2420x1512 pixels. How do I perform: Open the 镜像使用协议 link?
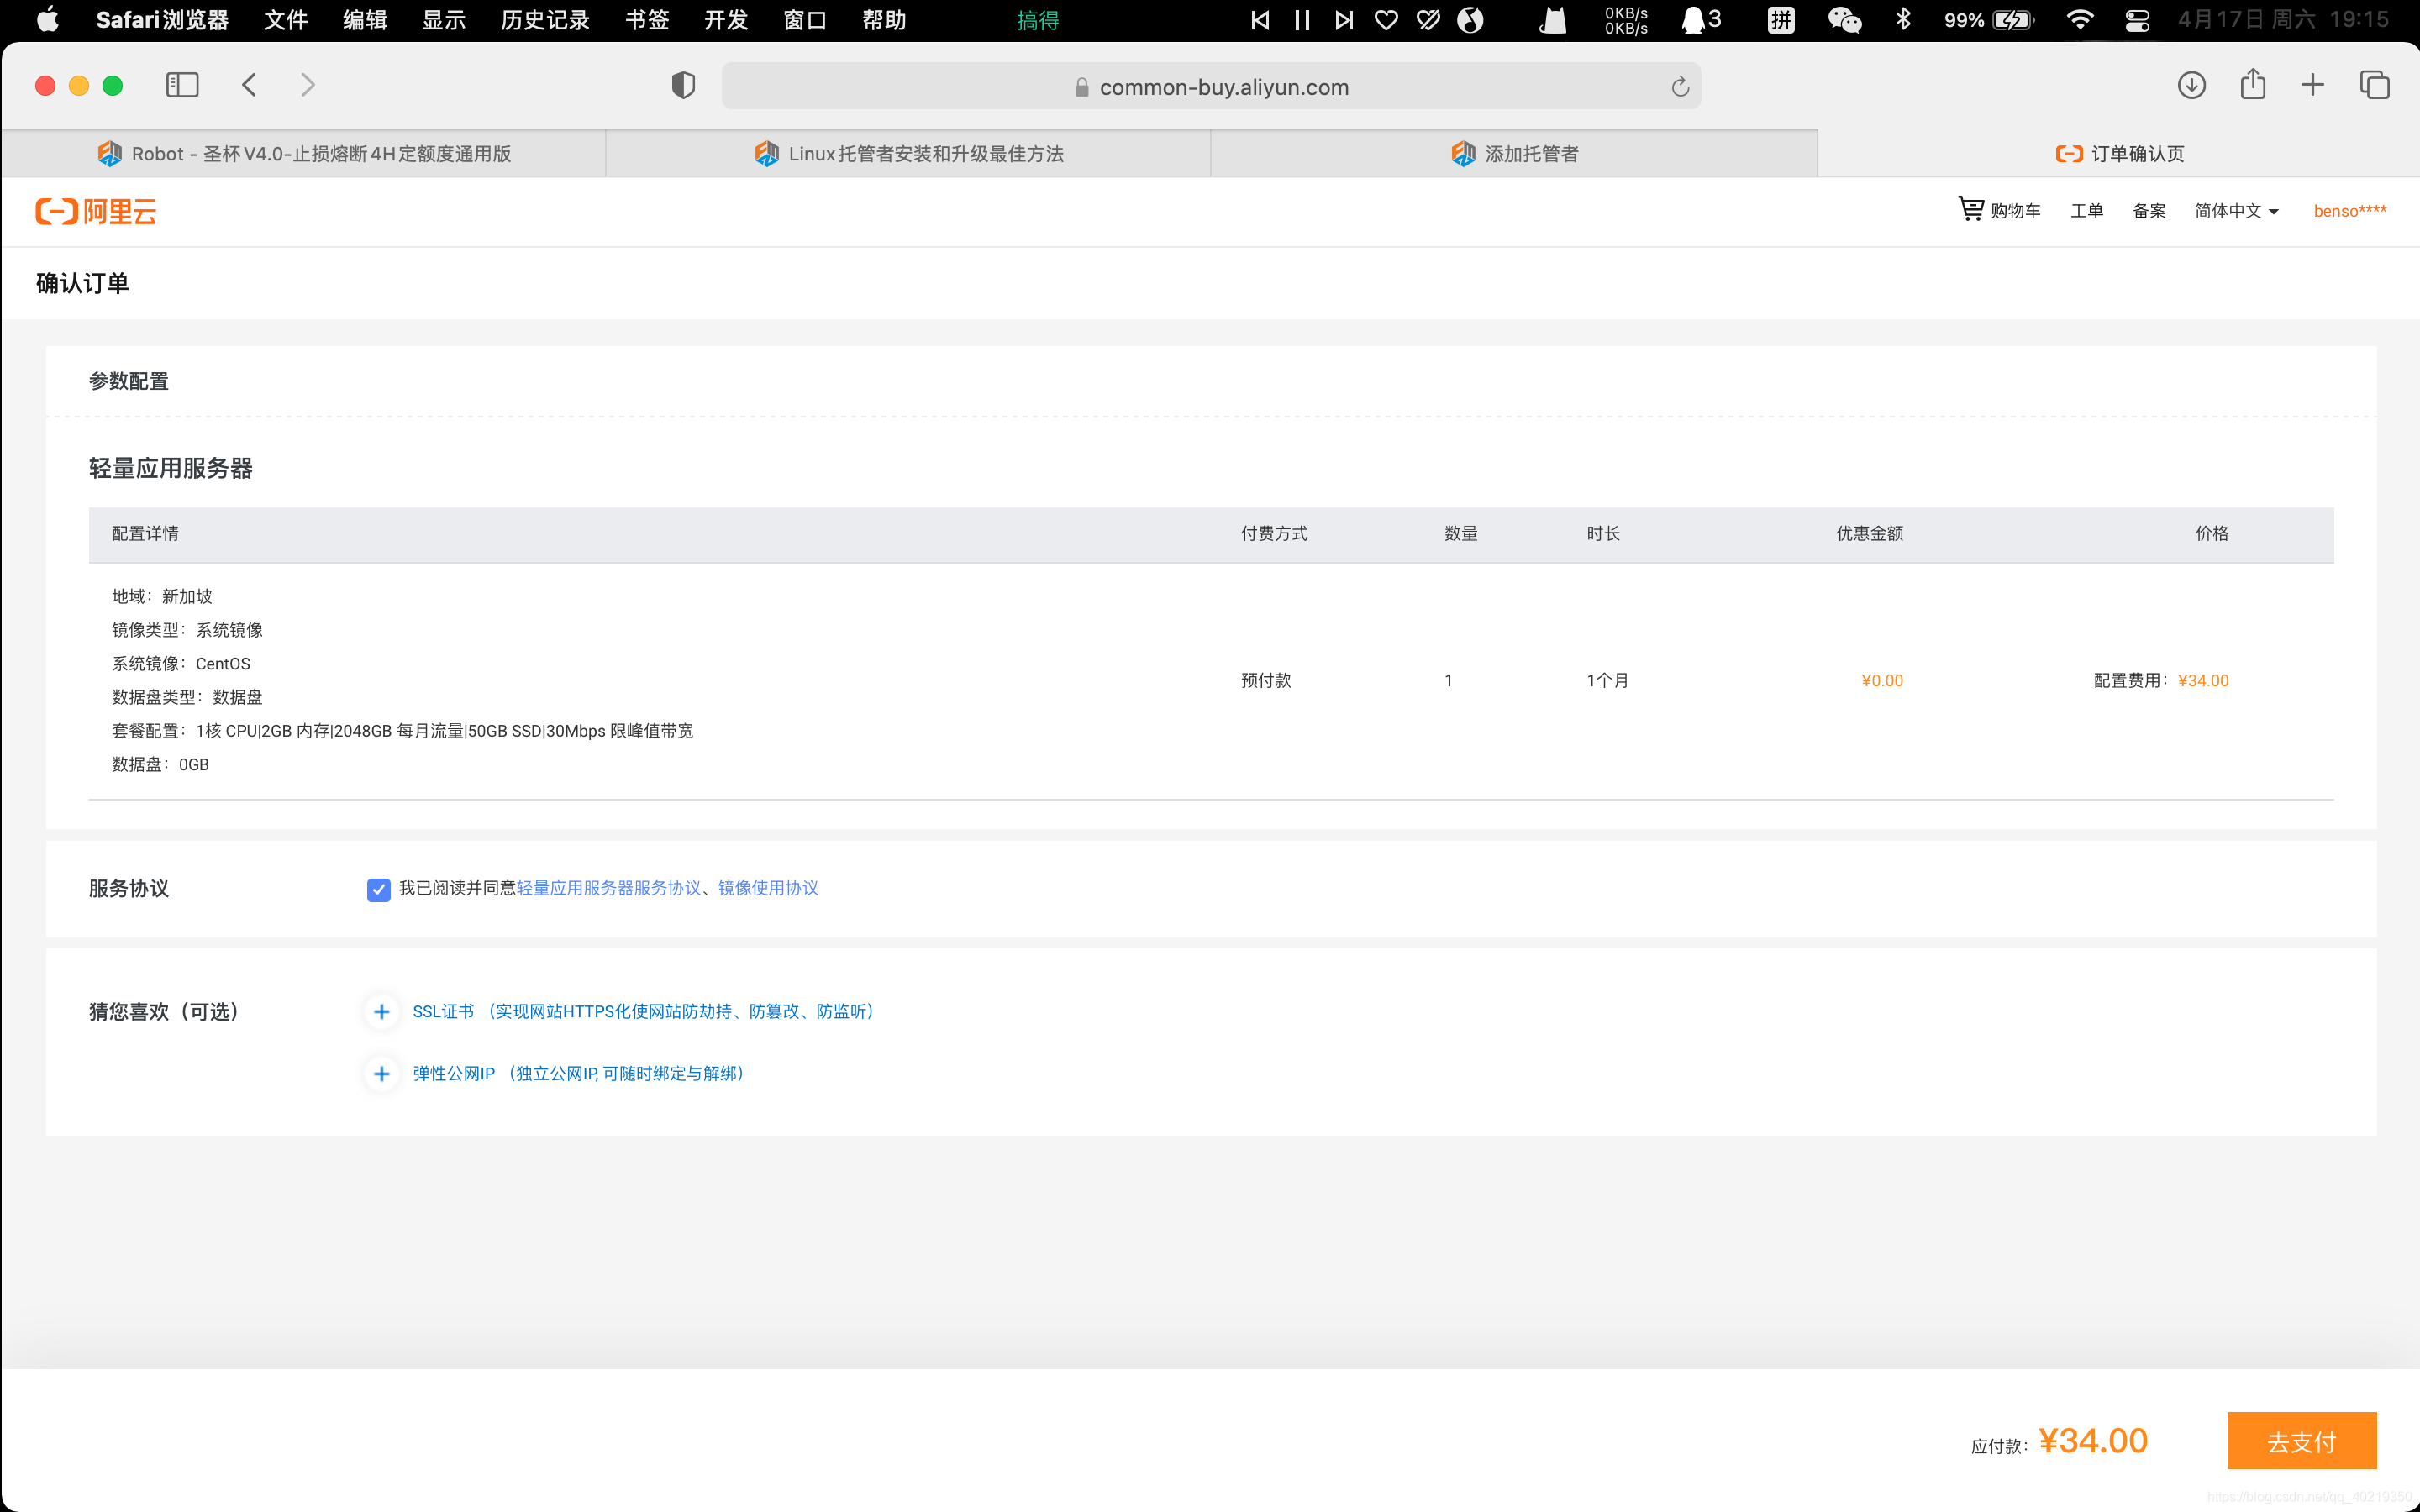coord(768,888)
